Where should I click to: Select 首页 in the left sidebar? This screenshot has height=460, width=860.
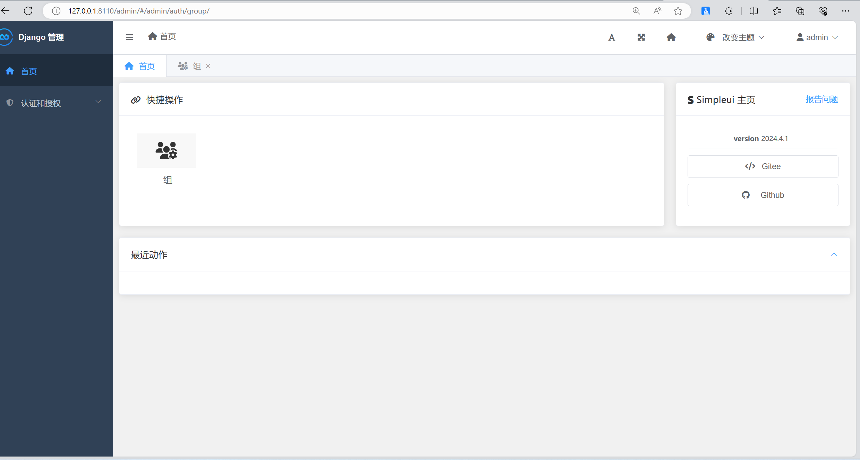tap(28, 71)
